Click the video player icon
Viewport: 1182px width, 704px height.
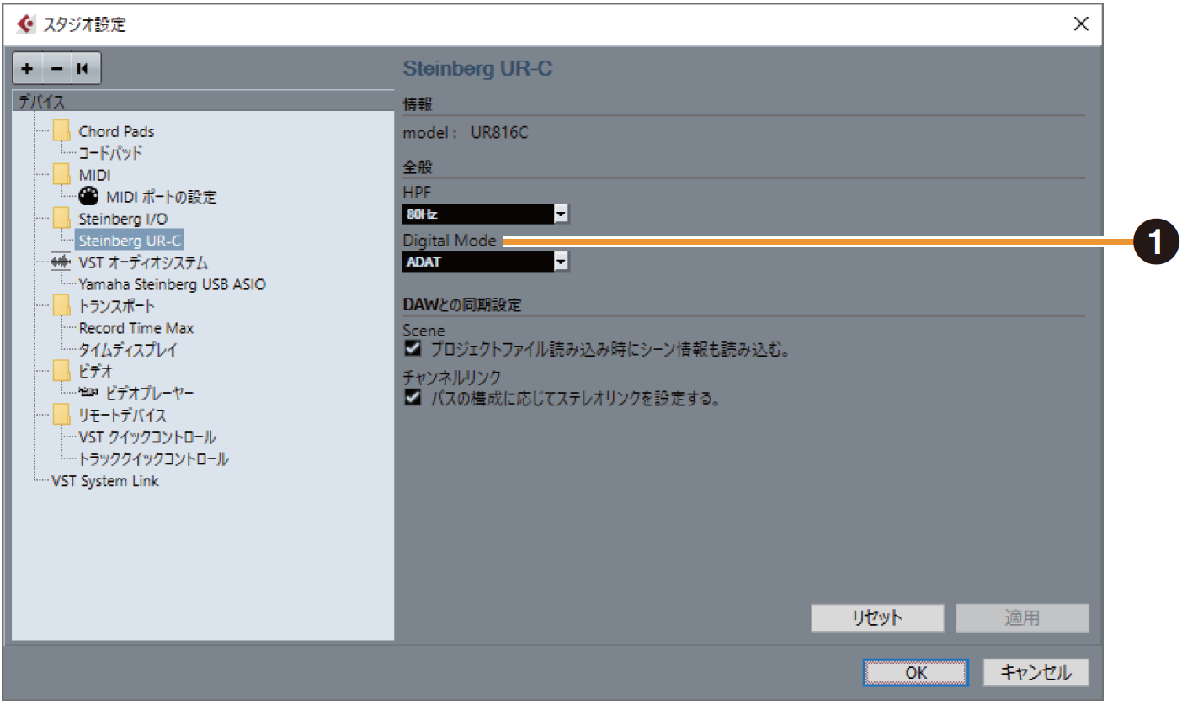[x=88, y=393]
